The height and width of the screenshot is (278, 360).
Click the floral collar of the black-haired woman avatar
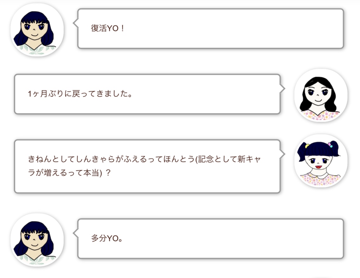point(320,114)
